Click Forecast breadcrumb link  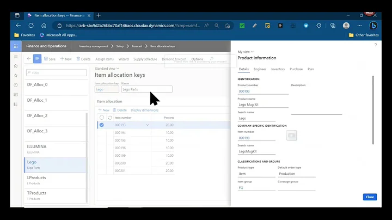(137, 46)
